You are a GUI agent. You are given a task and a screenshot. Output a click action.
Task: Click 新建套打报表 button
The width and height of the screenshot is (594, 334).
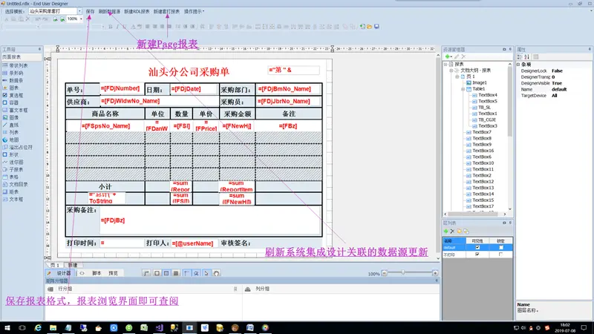pyautogui.click(x=166, y=12)
